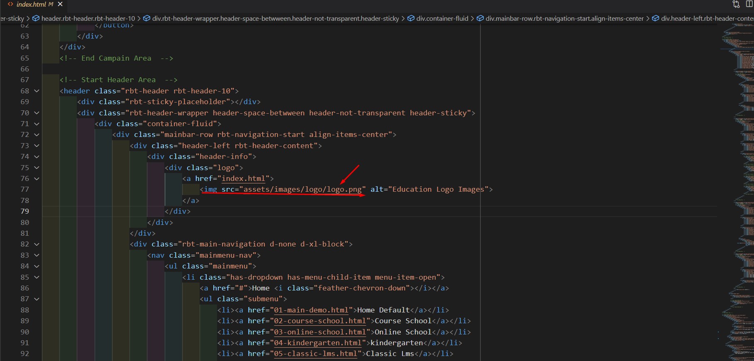Select the index.html tab
Viewport: 754px width, 361px height.
point(35,4)
